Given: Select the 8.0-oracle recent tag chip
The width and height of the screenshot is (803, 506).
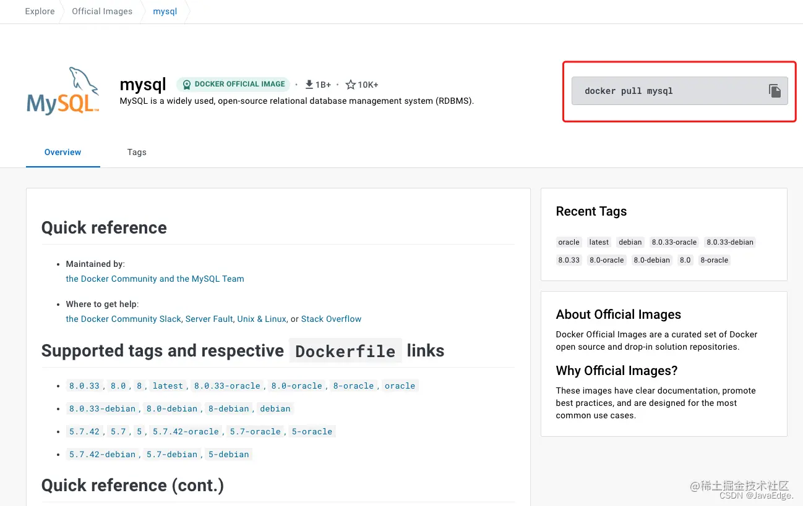Looking at the screenshot, I should click(x=606, y=260).
